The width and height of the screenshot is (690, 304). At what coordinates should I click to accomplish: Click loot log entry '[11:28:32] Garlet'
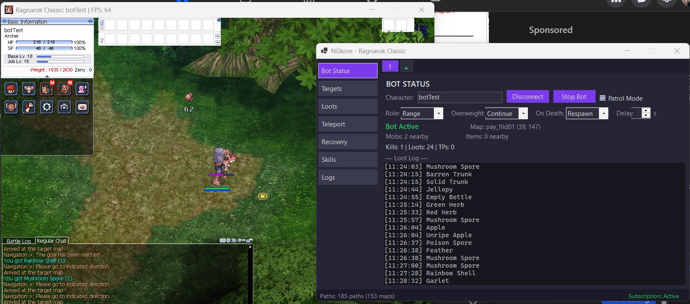pos(417,281)
